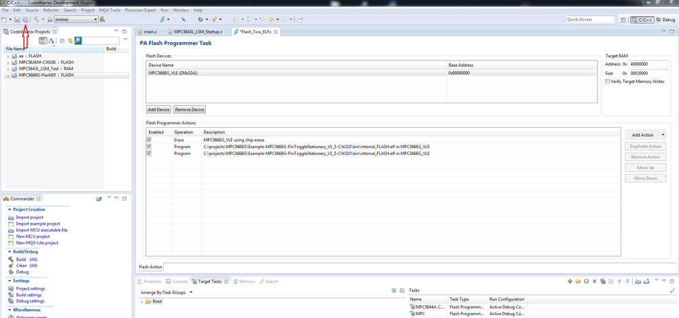Uncheck Enabled box for the second Program action
Screen dimensions: 679x318
[x=149, y=153]
